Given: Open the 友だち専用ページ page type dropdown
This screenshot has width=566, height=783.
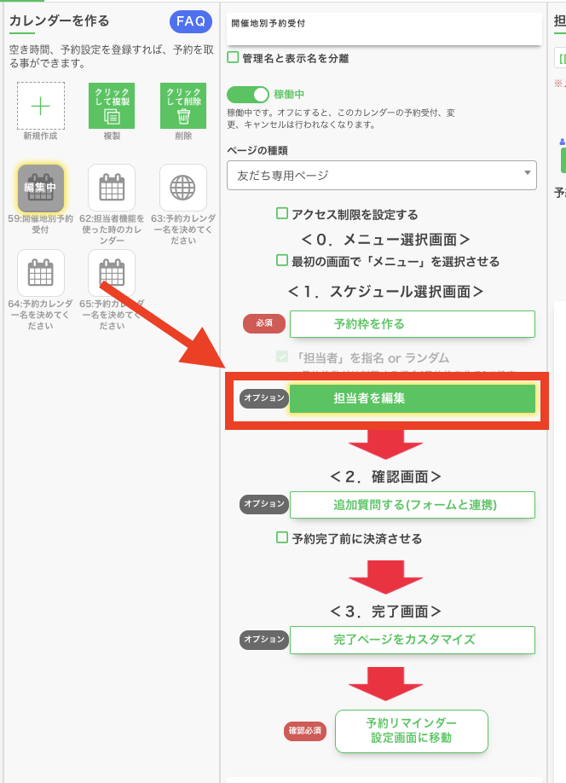Looking at the screenshot, I should 381,175.
